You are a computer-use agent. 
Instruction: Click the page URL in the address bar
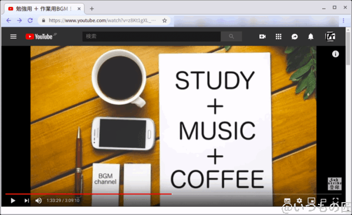point(102,21)
